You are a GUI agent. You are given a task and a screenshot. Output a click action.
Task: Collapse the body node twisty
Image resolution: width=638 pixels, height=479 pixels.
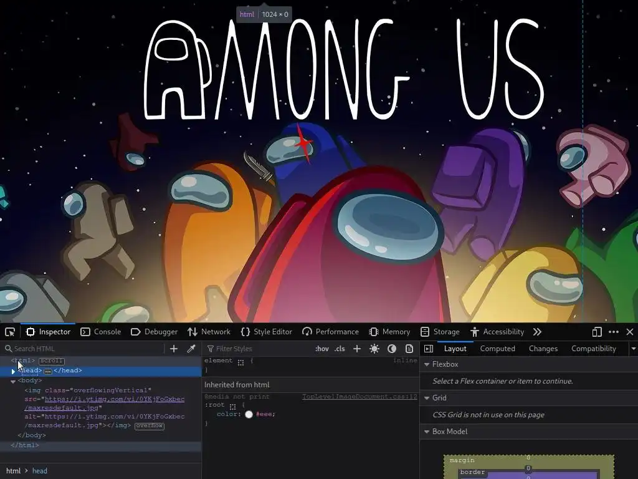pos(13,381)
